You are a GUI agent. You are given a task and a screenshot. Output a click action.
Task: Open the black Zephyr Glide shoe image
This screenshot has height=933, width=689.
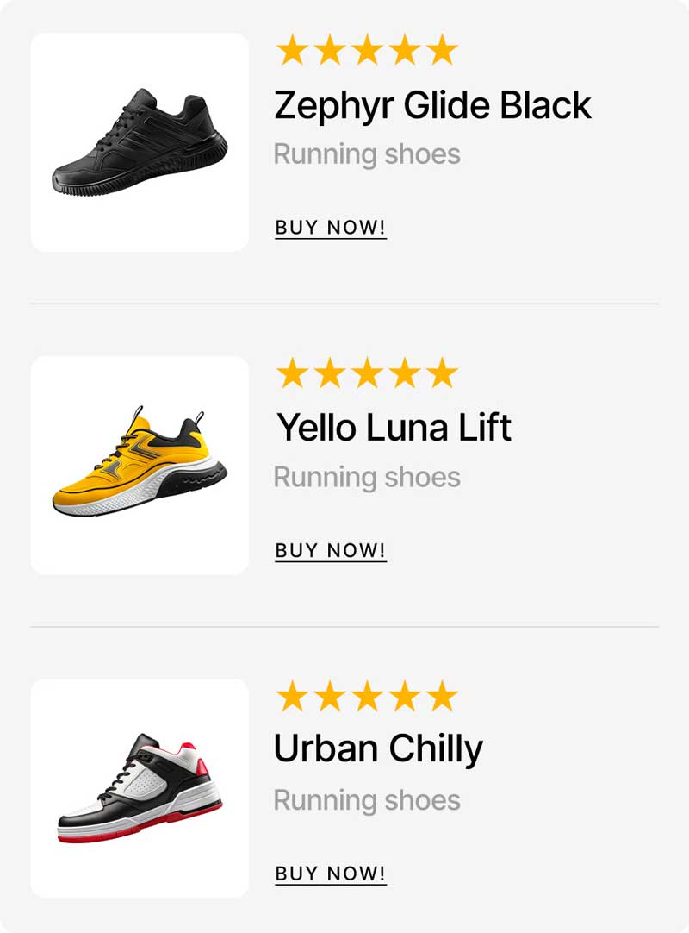click(x=140, y=142)
